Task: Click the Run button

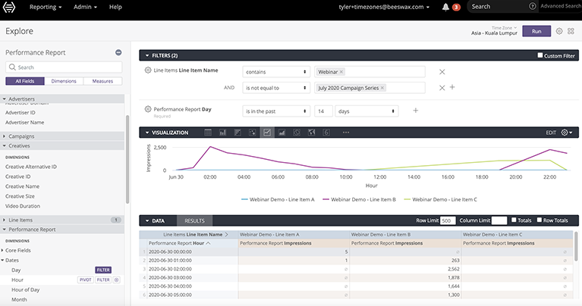Action: pyautogui.click(x=536, y=32)
